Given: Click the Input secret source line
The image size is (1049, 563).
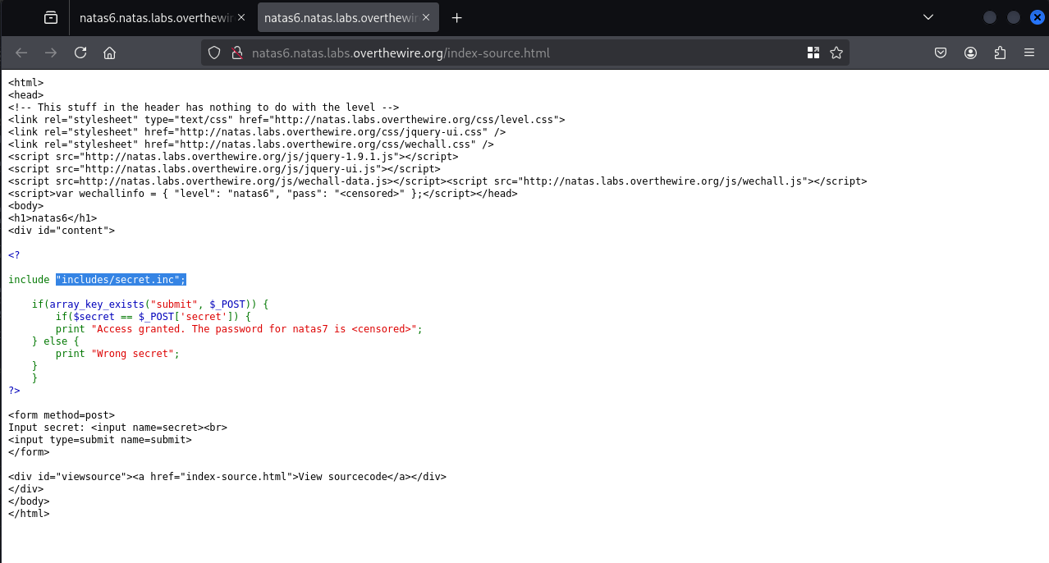Looking at the screenshot, I should tap(117, 428).
